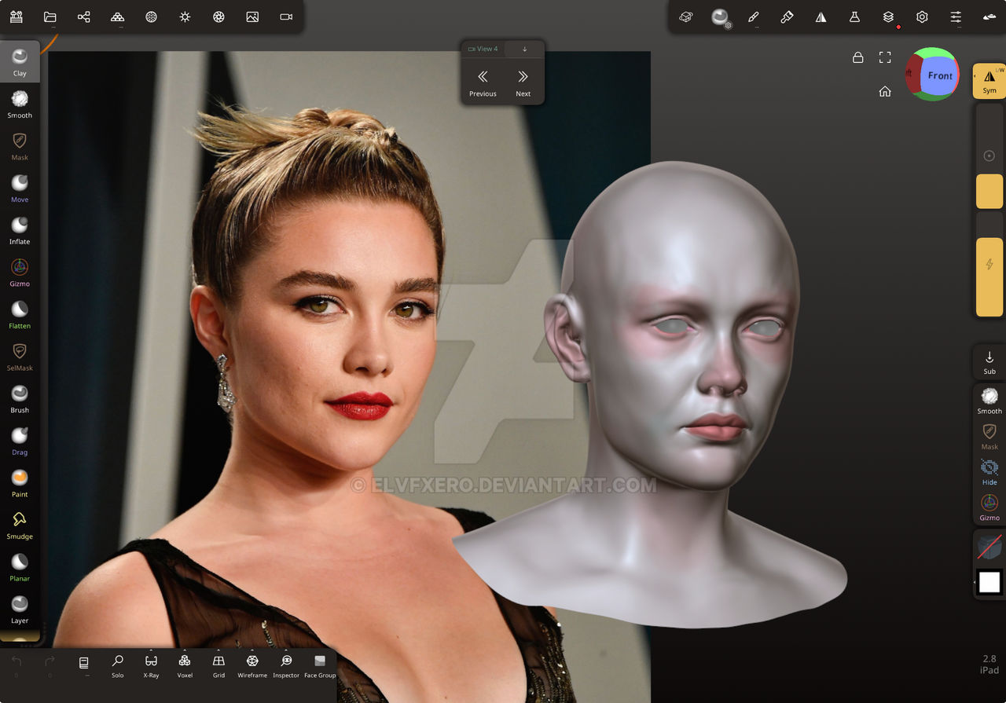This screenshot has height=703, width=1006.
Task: Pick the Smudge tool
Action: point(20,525)
